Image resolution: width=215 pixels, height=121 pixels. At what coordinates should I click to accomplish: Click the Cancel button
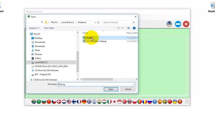128,89
